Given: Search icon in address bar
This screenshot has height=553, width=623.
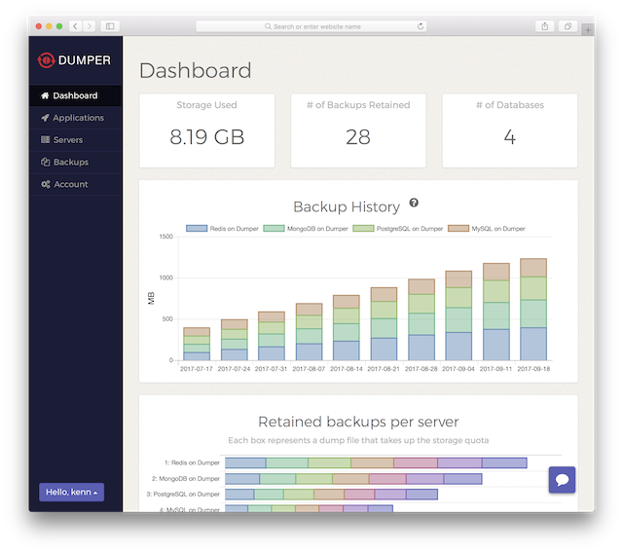Looking at the screenshot, I should (269, 26).
